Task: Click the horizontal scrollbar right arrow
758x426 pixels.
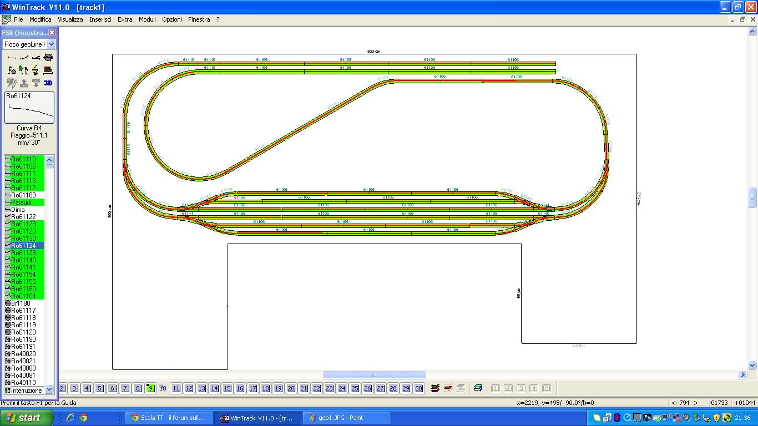Action: pos(742,375)
